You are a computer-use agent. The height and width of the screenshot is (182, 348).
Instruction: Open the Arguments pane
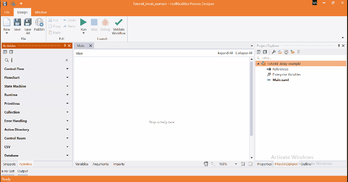pos(101,164)
